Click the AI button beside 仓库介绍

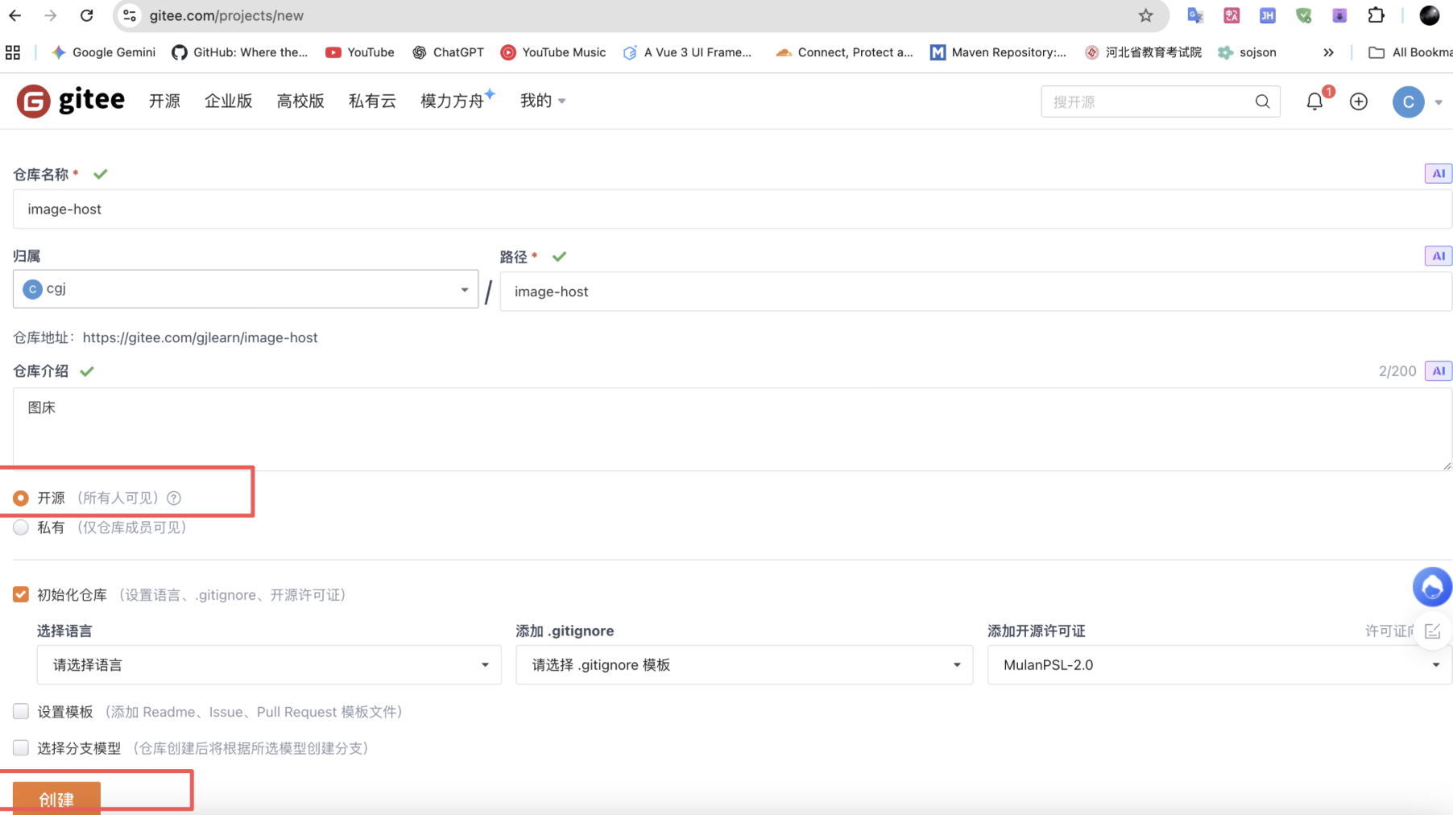[1438, 371]
